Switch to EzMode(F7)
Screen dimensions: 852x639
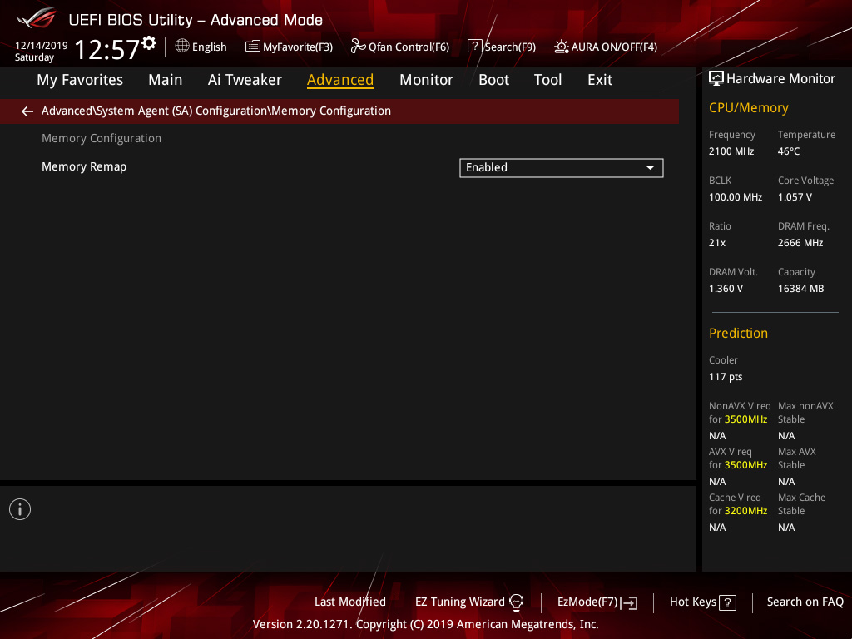tap(587, 602)
